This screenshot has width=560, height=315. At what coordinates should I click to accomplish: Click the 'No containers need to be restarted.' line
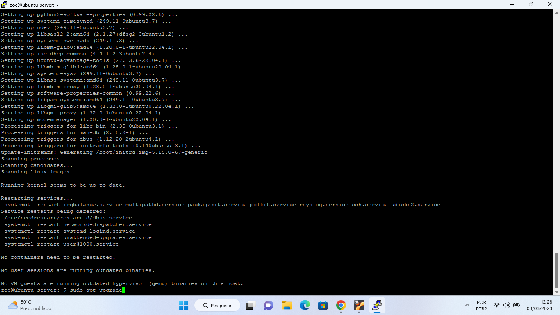[58, 257]
